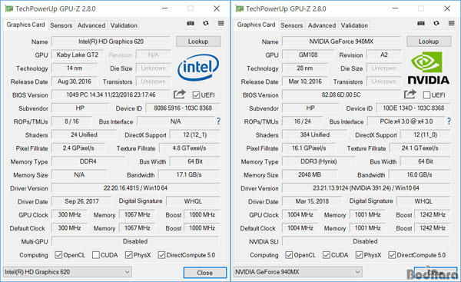This screenshot has height=282, width=461.
Task: Click the Kaby Lake GT2 GPU field
Action: [x=78, y=55]
